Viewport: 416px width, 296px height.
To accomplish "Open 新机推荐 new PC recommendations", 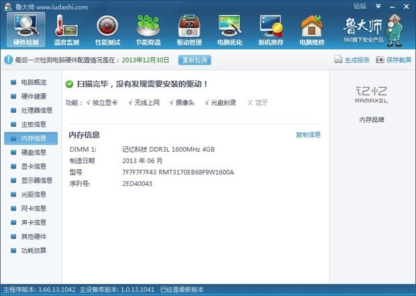I will pyautogui.click(x=271, y=30).
